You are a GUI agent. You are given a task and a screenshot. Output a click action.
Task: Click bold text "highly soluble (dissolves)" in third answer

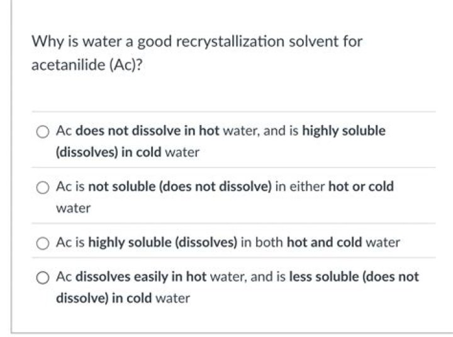pyautogui.click(x=163, y=242)
